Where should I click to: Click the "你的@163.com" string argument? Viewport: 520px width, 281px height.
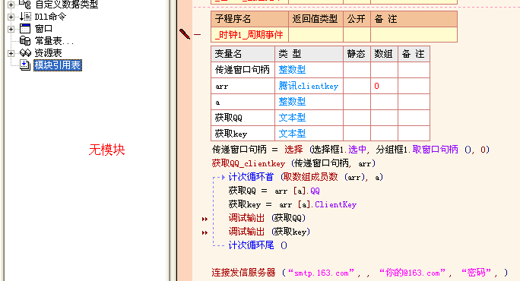[x=412, y=273]
